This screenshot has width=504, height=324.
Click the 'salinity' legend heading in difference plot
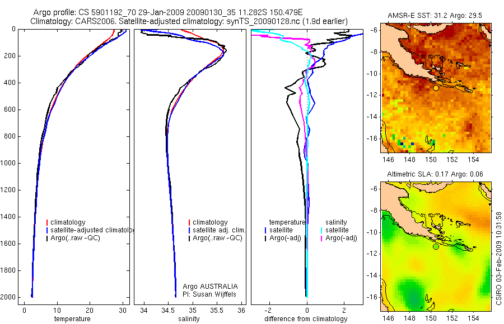pyautogui.click(x=336, y=222)
